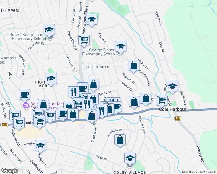
Task: Open restaurant fork-knife marker beside coffee cup north
Action: coord(73,91)
